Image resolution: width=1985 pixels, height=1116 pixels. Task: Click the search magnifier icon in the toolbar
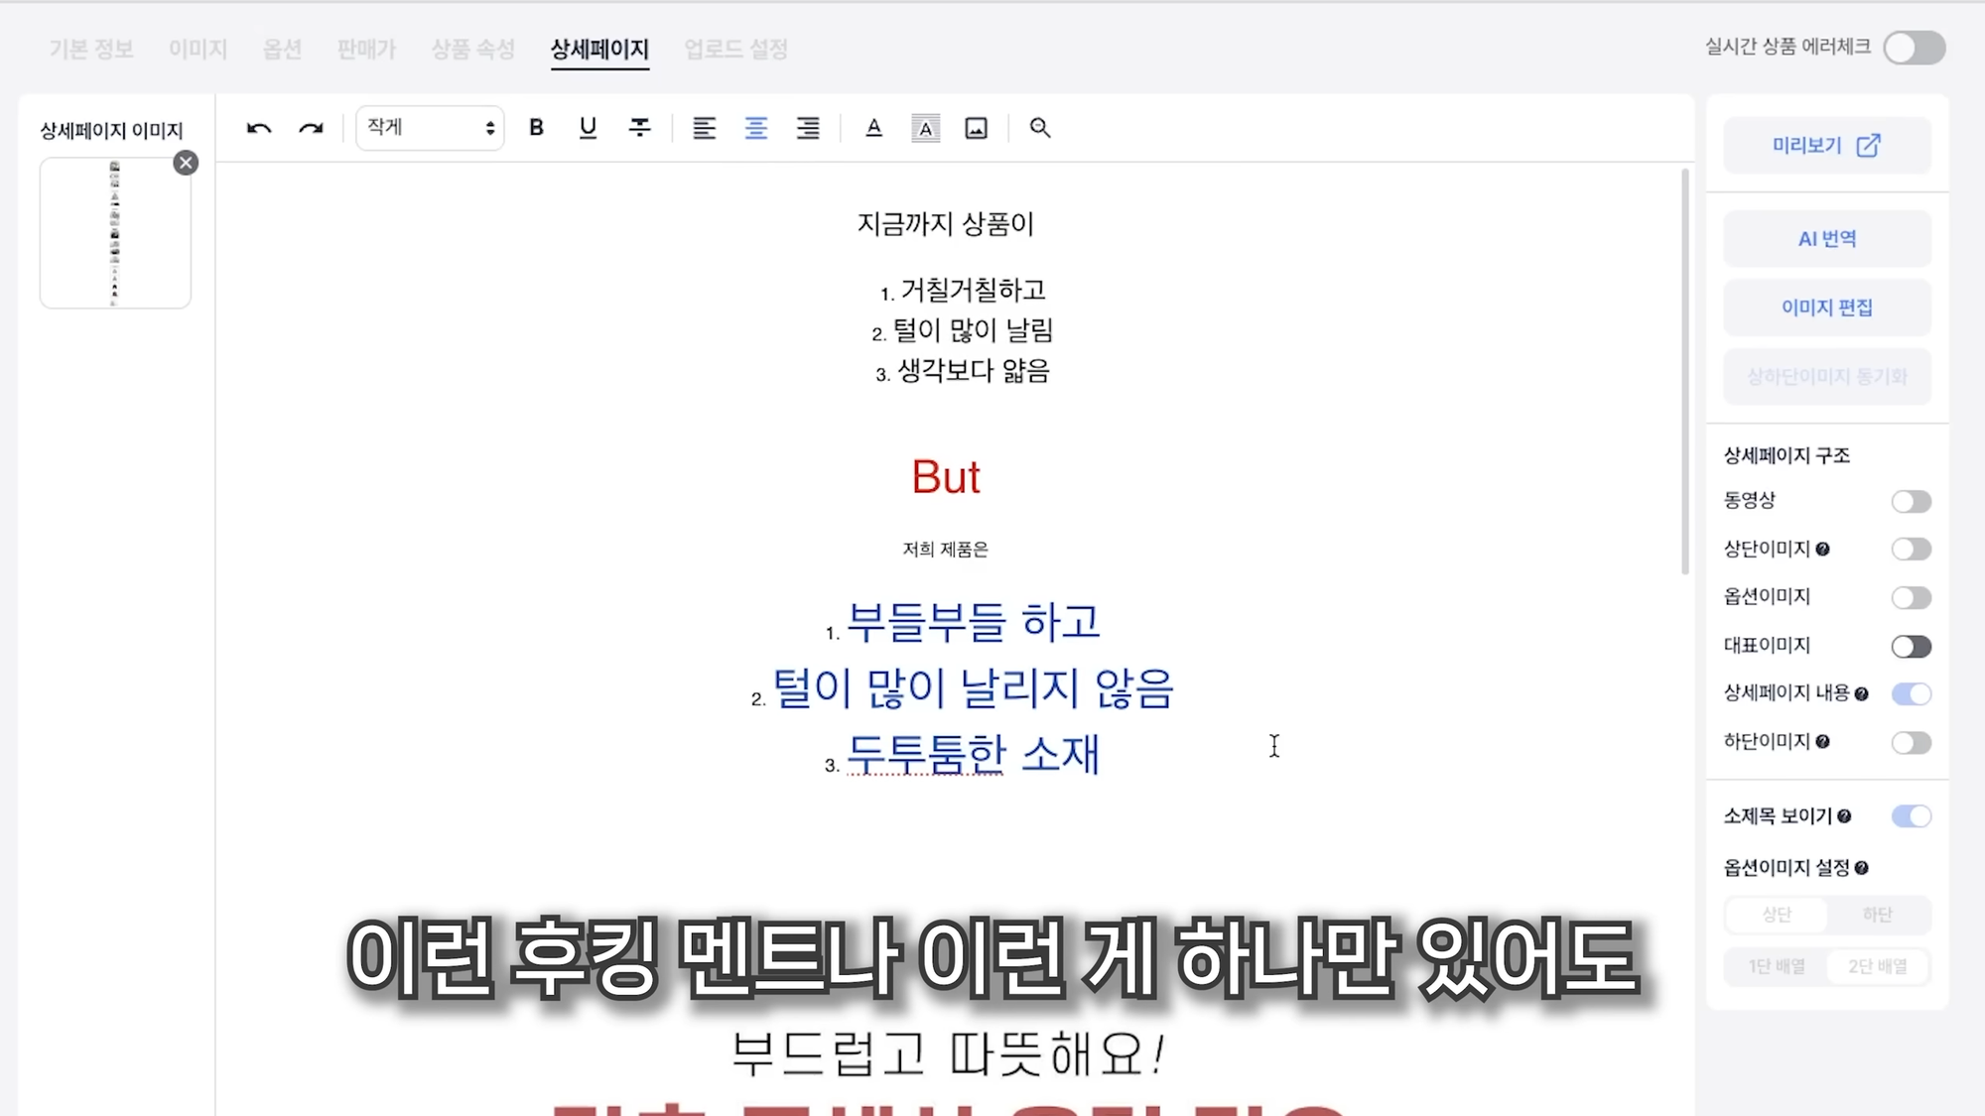click(1039, 128)
